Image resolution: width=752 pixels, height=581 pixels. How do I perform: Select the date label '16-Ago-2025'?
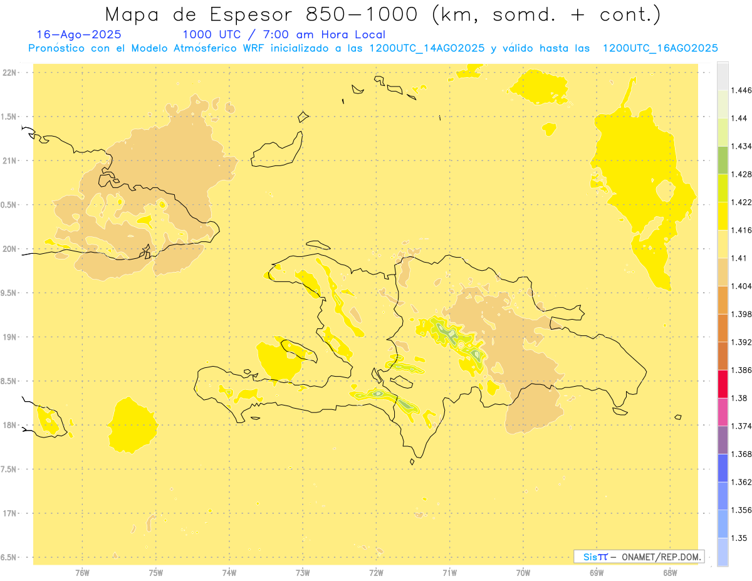tap(79, 35)
